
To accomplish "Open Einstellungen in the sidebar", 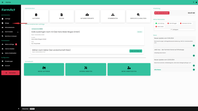I will (9, 61).
